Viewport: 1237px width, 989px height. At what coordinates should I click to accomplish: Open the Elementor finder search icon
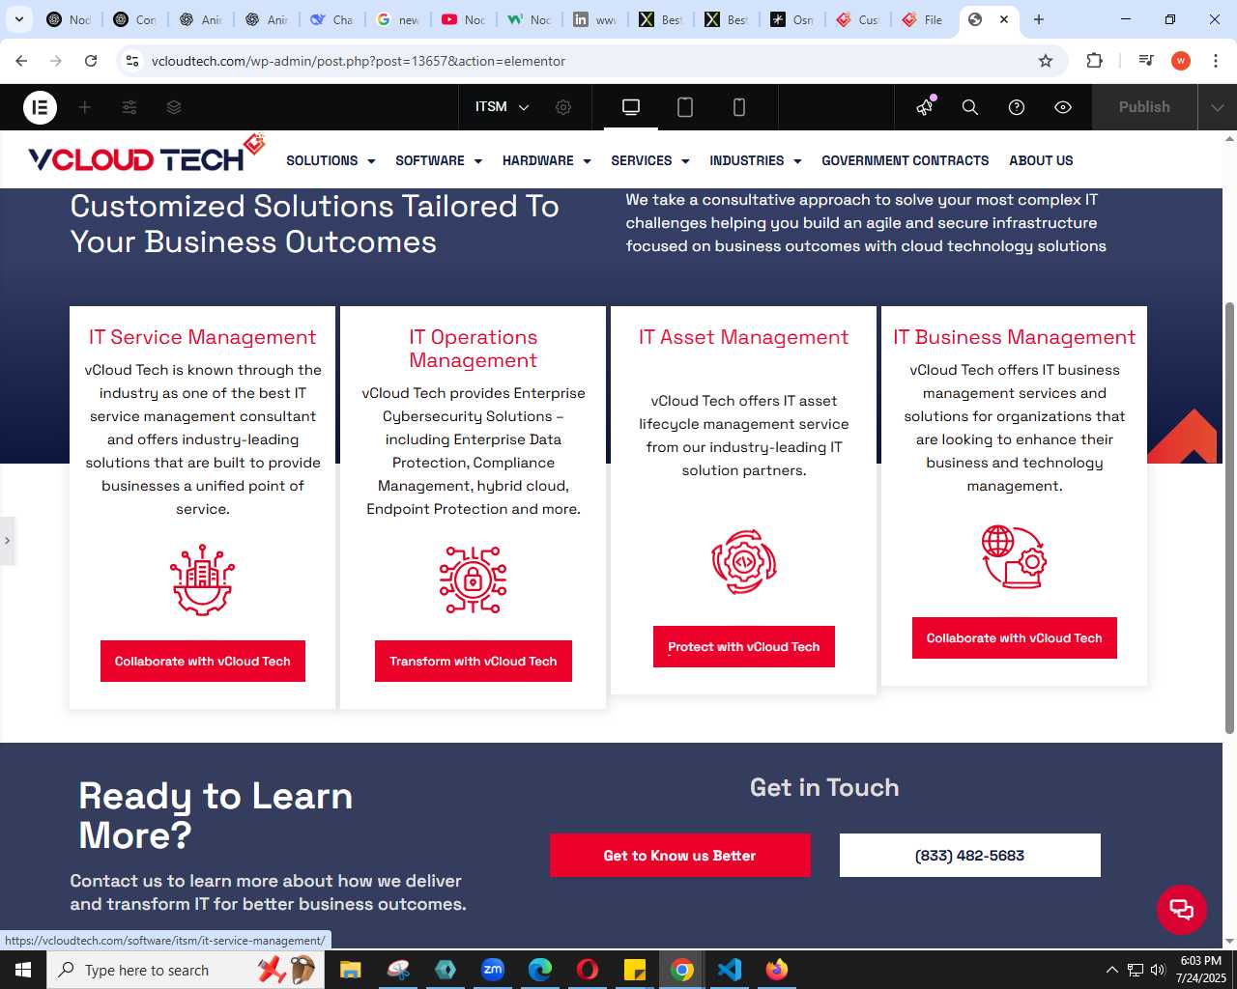[970, 107]
